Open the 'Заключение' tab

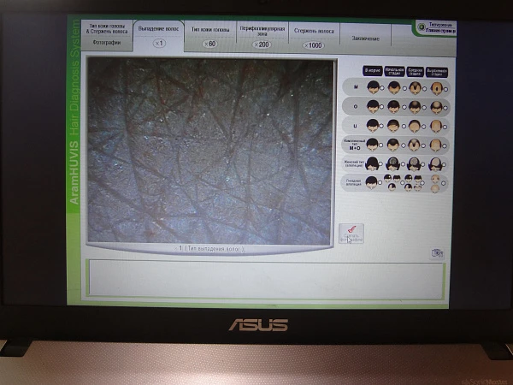[365, 38]
